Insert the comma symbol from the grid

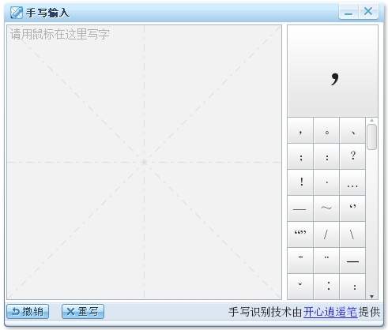300,130
